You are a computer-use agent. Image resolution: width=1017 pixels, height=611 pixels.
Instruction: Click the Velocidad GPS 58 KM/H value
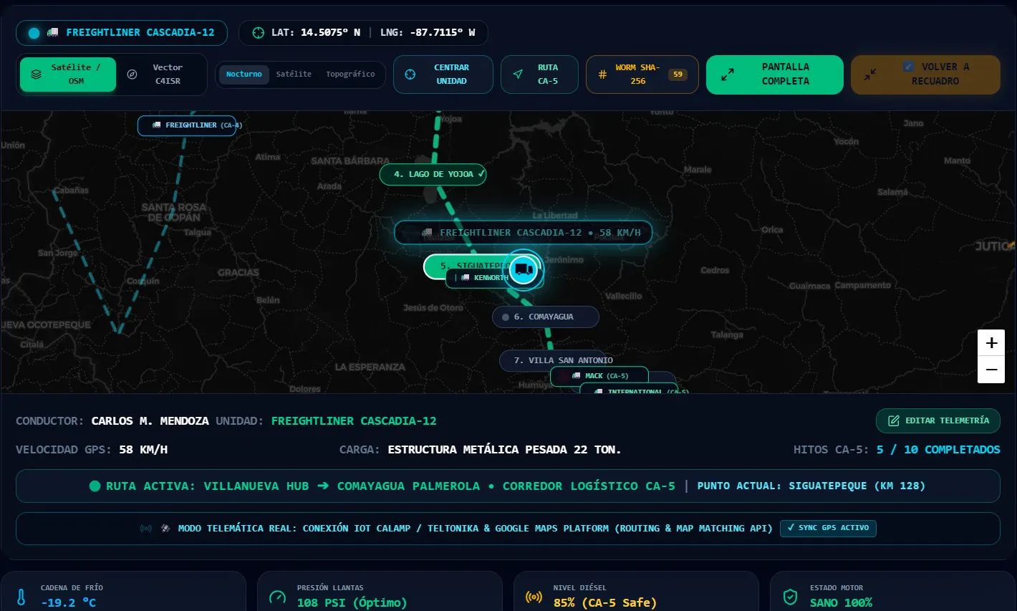coord(143,450)
